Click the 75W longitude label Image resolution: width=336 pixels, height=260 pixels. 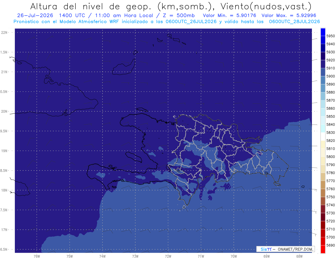pyautogui.click(x=69, y=256)
